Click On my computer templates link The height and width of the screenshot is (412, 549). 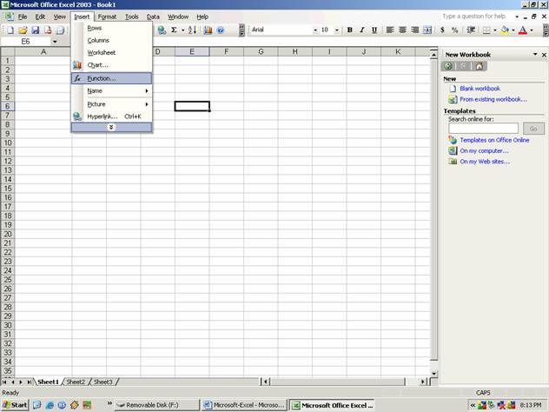pyautogui.click(x=484, y=151)
